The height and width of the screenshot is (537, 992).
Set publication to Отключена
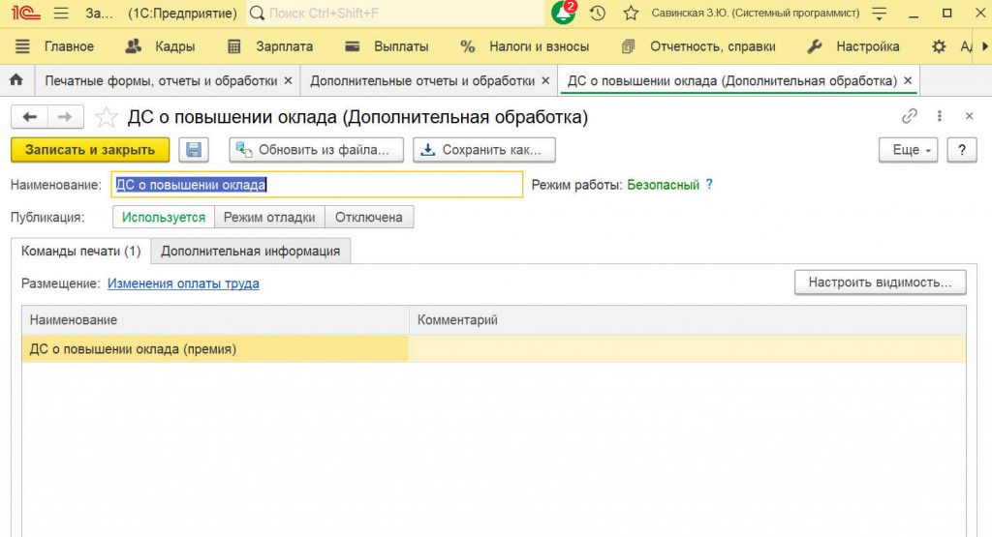click(368, 218)
